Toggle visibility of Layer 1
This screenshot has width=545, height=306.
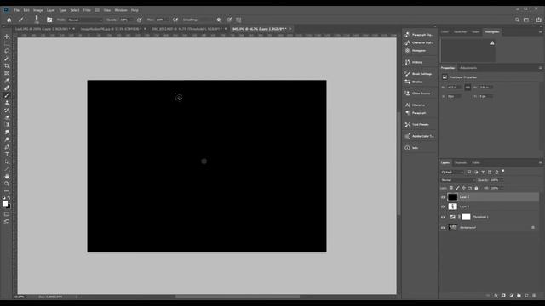point(443,207)
